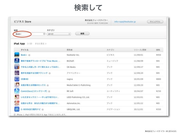Open the カテゴリ dropdown showing すべて

pos(59,34)
